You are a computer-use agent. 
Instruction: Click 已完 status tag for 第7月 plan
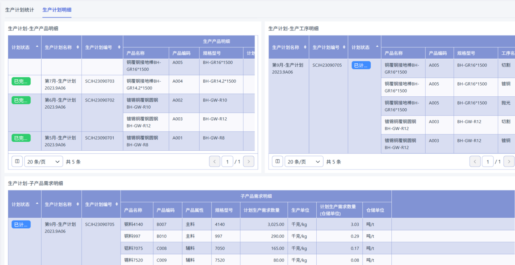click(x=21, y=81)
